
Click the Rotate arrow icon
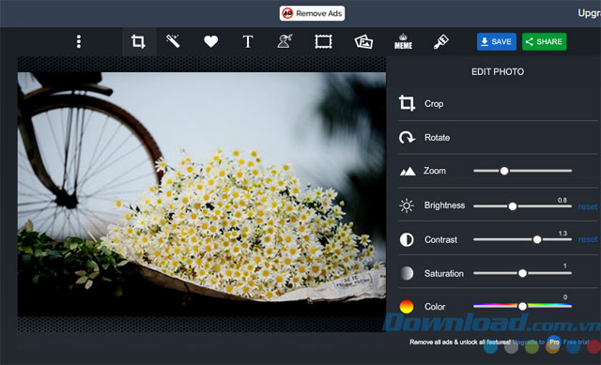(x=407, y=138)
